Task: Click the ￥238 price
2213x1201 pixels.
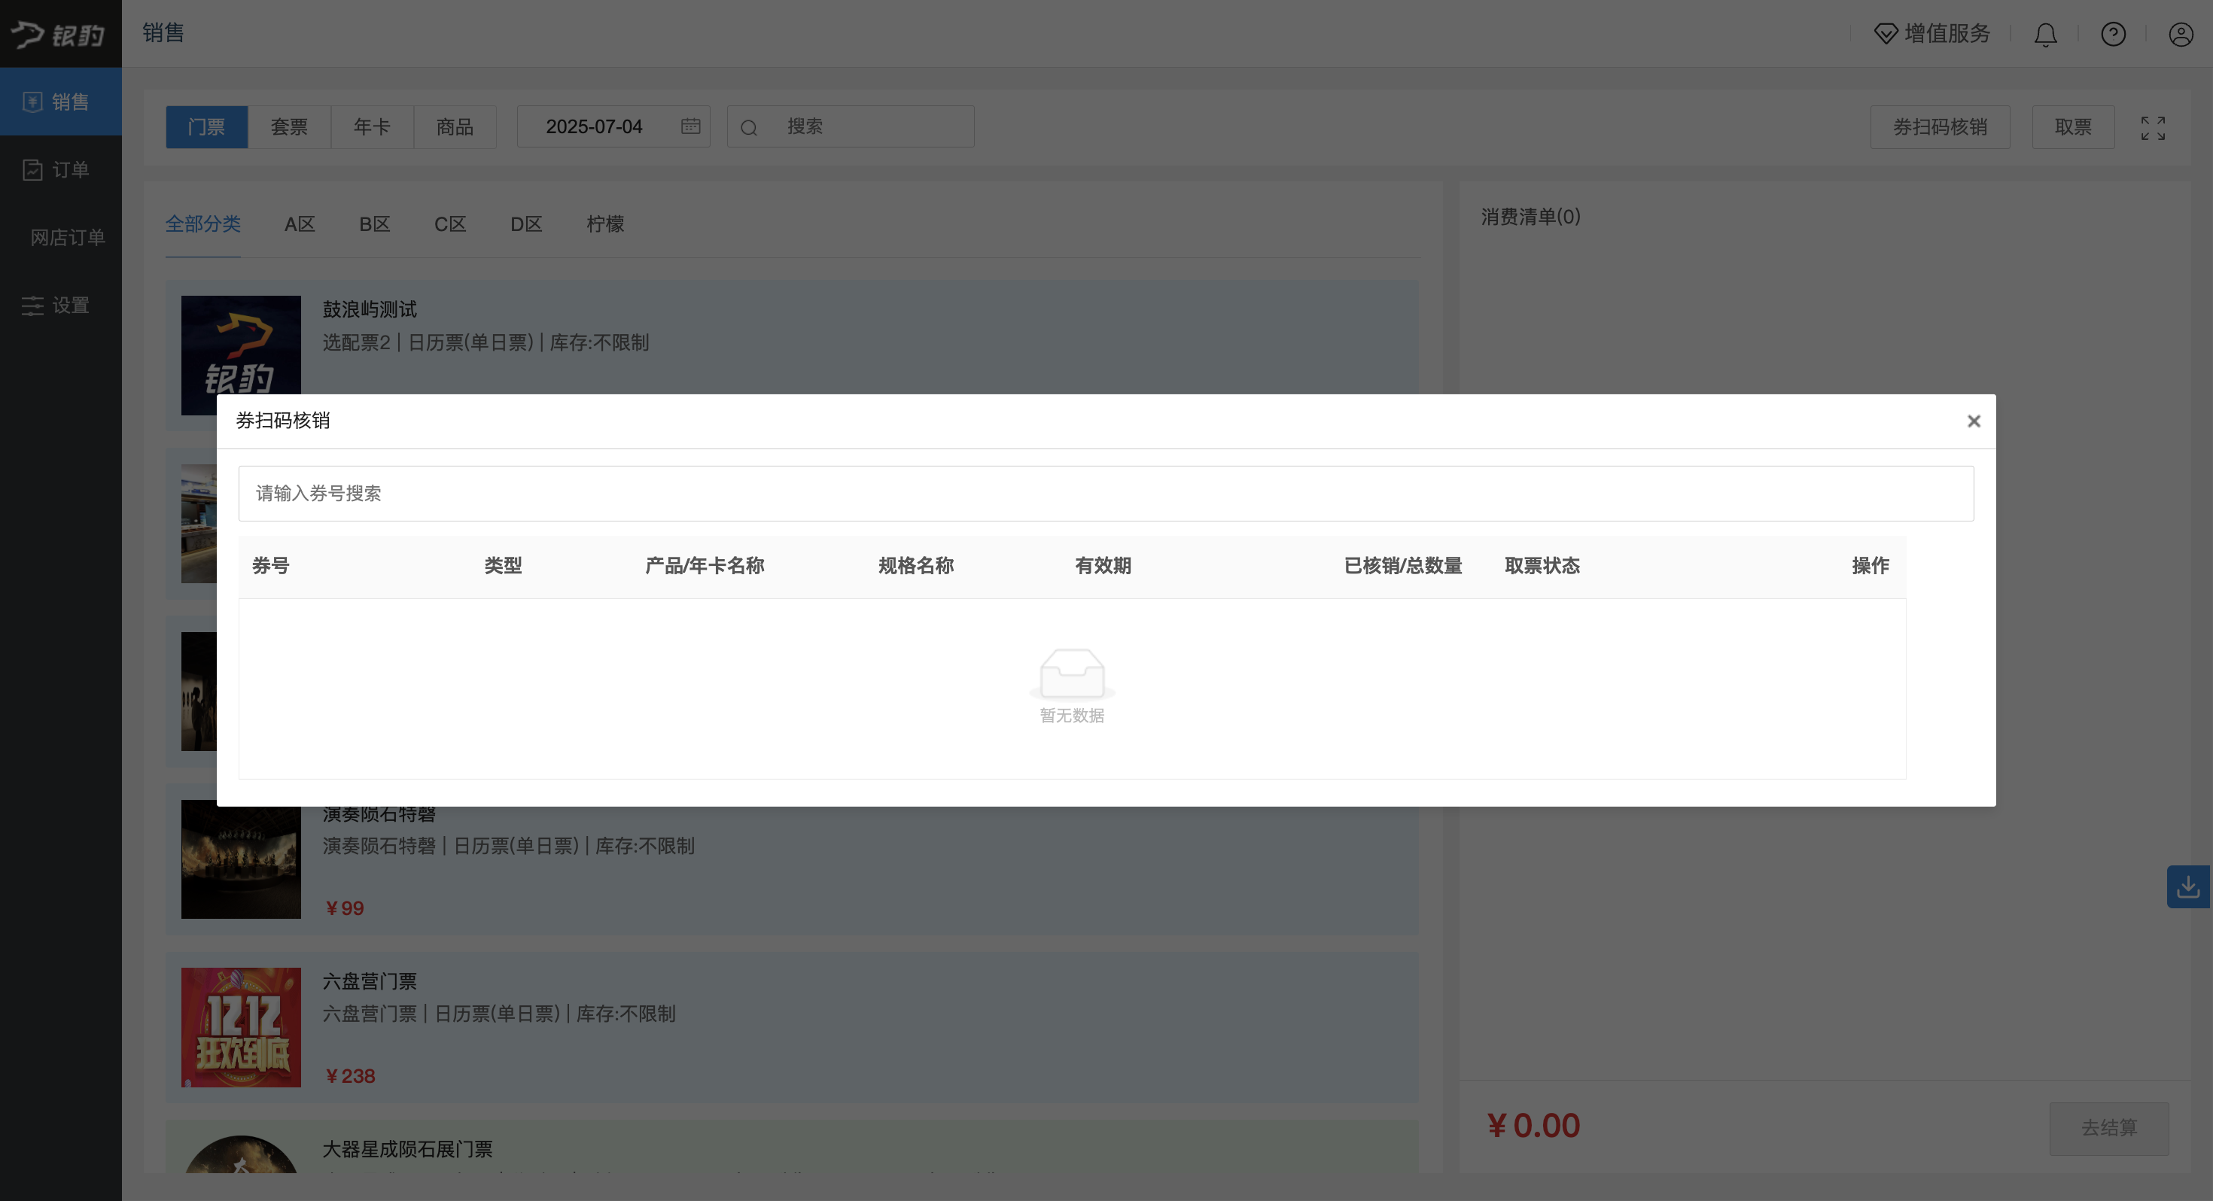Action: click(x=350, y=1075)
